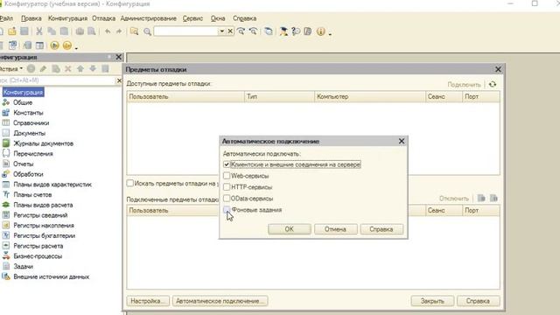
Task: Click the Open file toolbar icon
Action: 11,31
